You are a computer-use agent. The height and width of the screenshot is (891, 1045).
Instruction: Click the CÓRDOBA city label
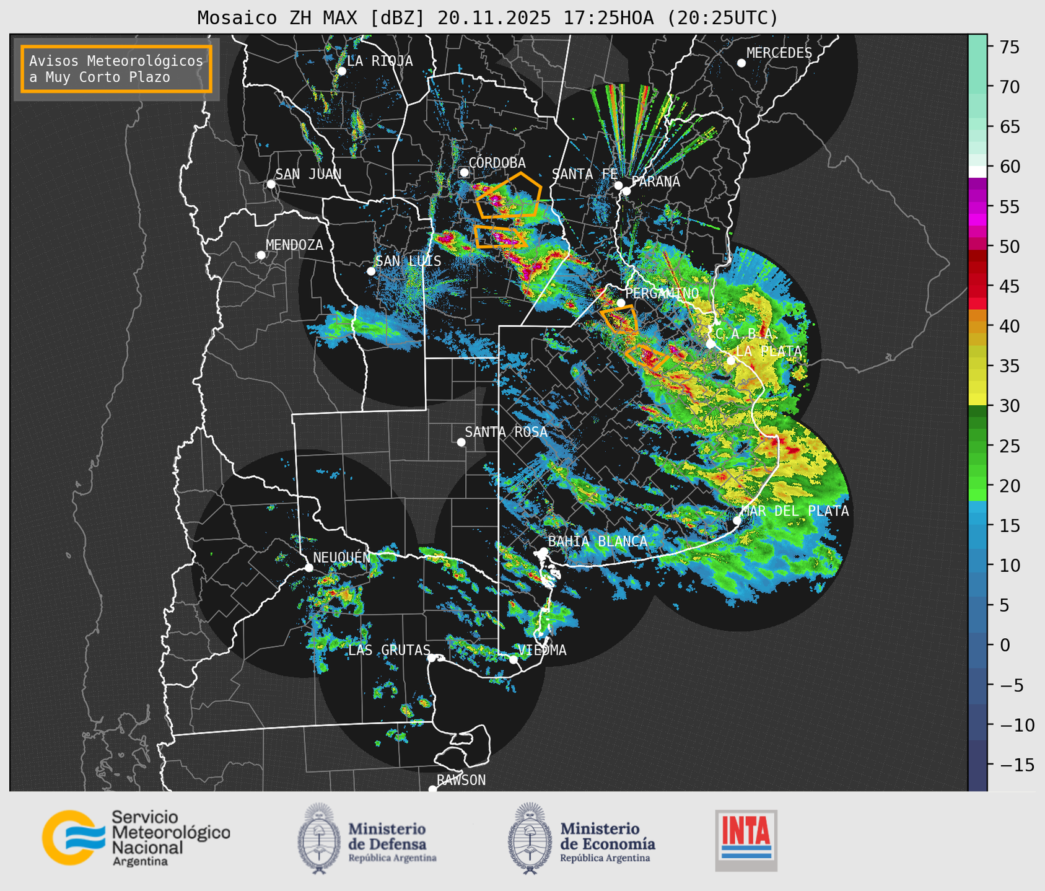pyautogui.click(x=497, y=163)
